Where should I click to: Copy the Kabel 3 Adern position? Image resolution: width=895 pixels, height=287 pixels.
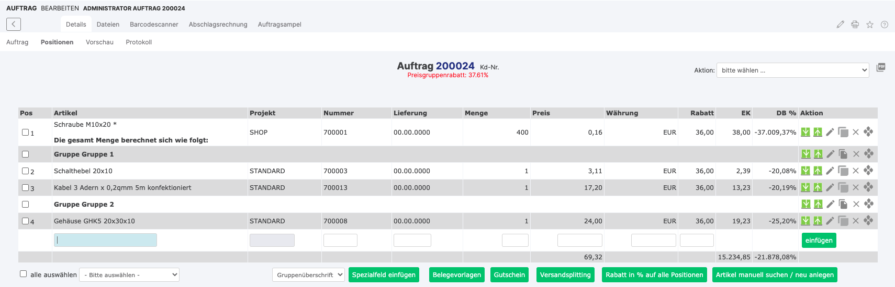tap(843, 187)
